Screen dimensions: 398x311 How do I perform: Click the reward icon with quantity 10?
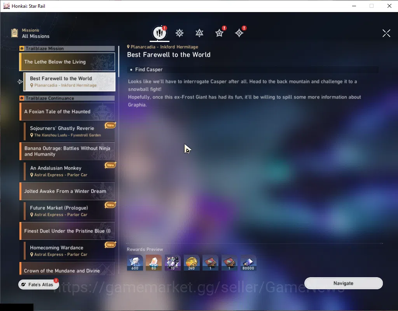173,262
